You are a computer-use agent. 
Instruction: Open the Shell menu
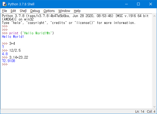tap(23, 11)
